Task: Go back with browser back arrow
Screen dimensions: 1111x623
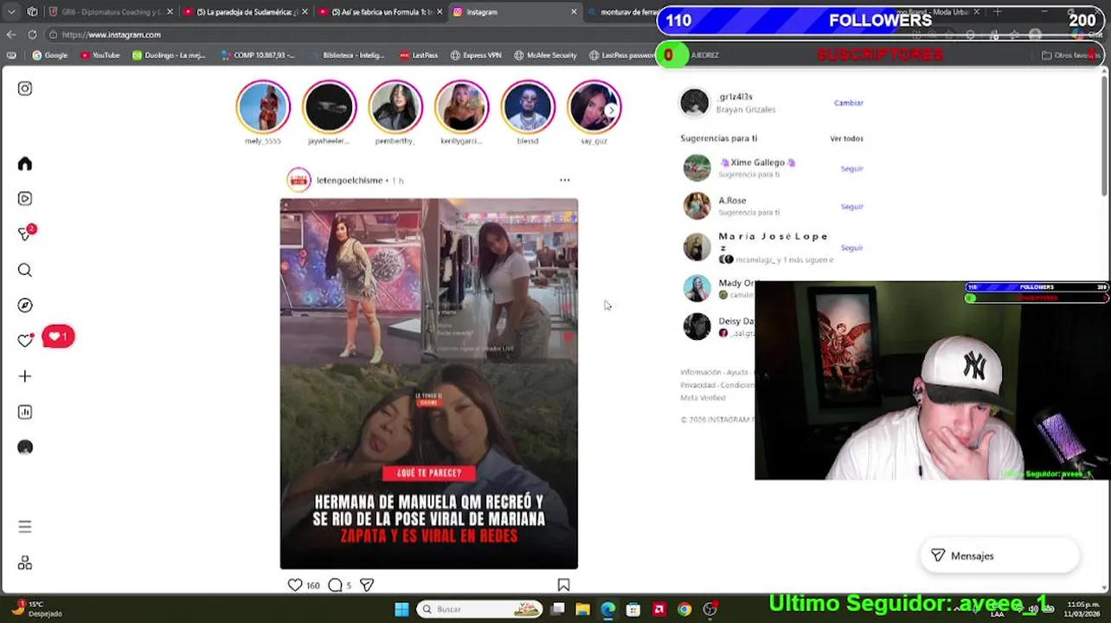Action: 10,35
